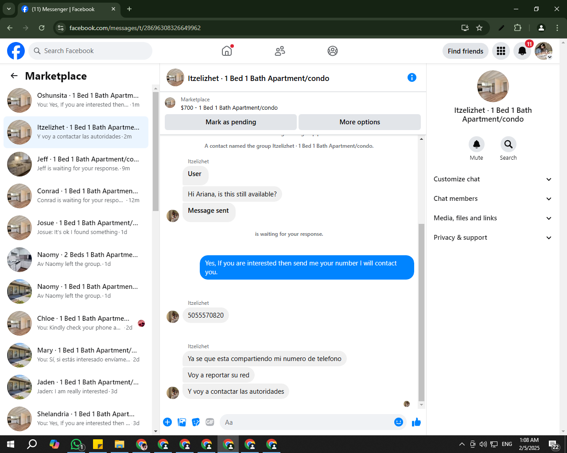567x453 pixels.
Task: Open volume control in system tray
Action: [483, 444]
